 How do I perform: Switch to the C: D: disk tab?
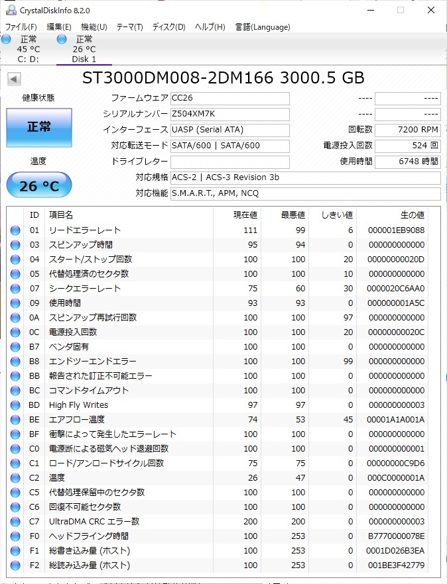(x=28, y=49)
